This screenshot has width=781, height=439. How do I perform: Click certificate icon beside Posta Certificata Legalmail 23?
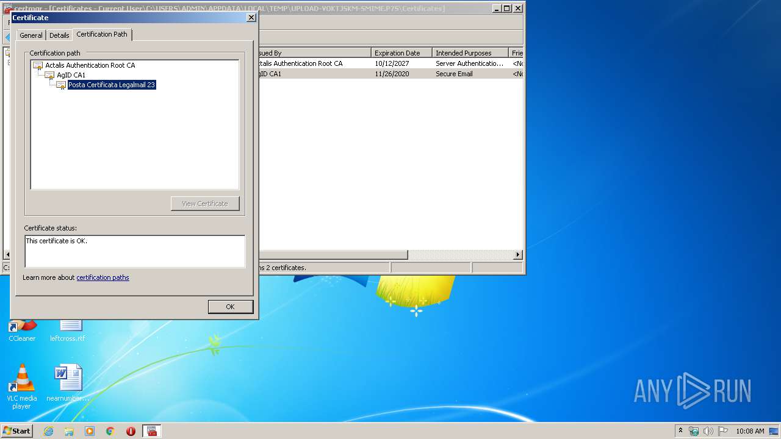pyautogui.click(x=61, y=85)
